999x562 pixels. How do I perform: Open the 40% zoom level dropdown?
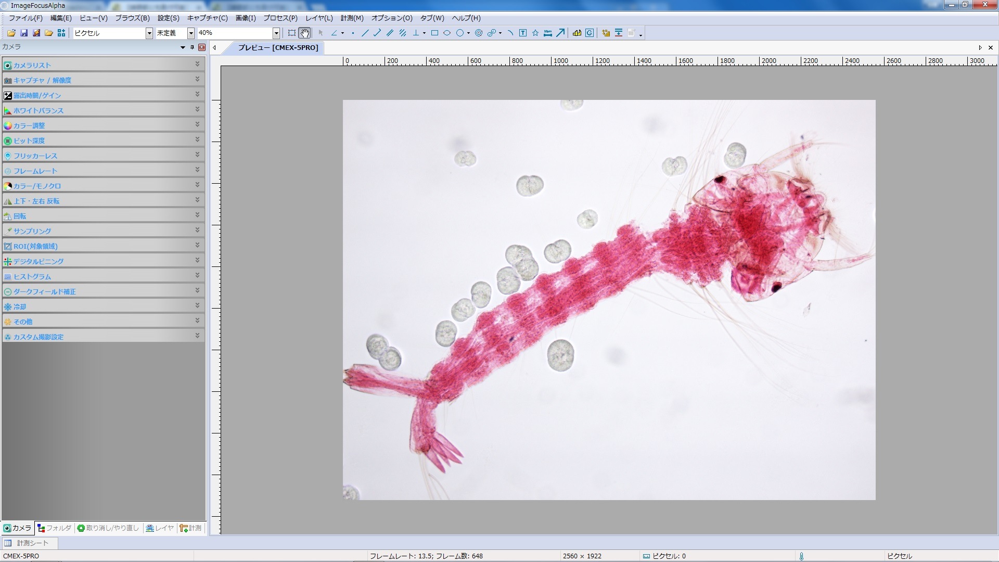[276, 33]
